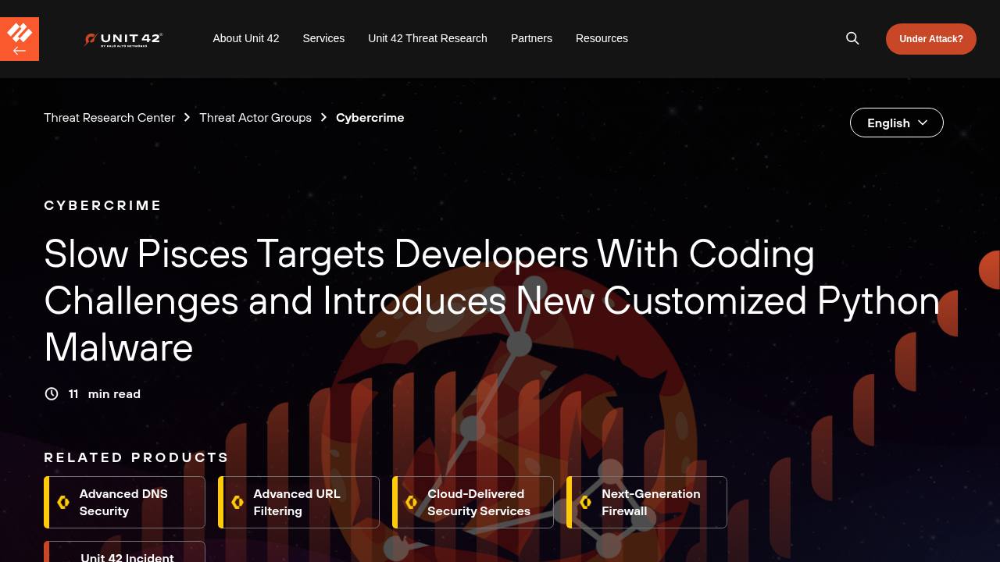Click the CYBERCRIME category label
The image size is (1000, 562).
click(x=103, y=205)
